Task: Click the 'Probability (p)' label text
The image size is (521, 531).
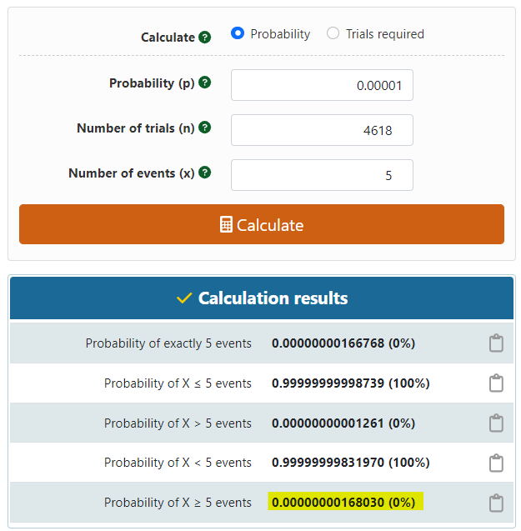Action: coord(152,83)
